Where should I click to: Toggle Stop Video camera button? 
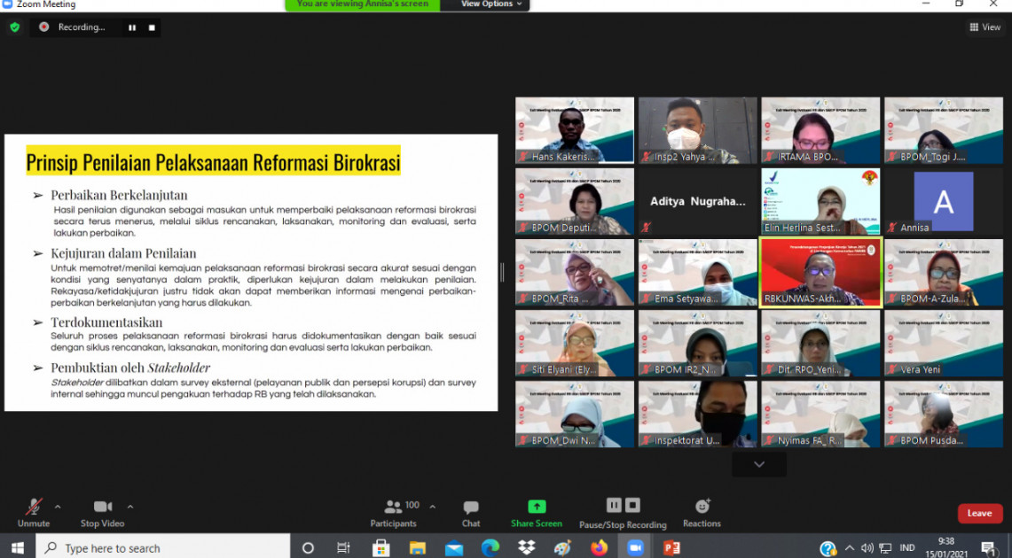(x=103, y=508)
